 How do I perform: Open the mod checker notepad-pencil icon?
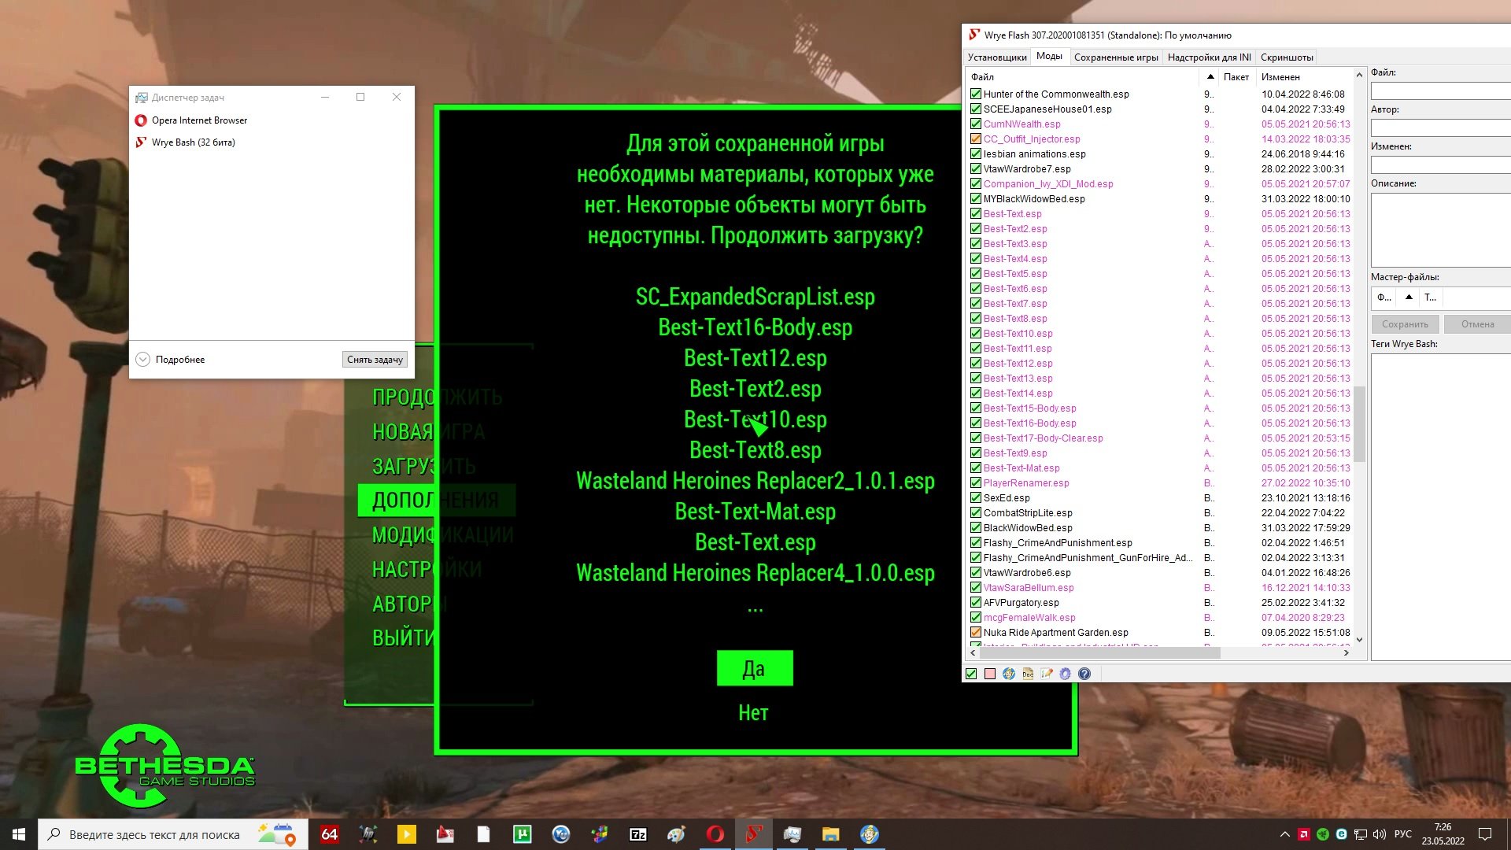click(x=1047, y=674)
